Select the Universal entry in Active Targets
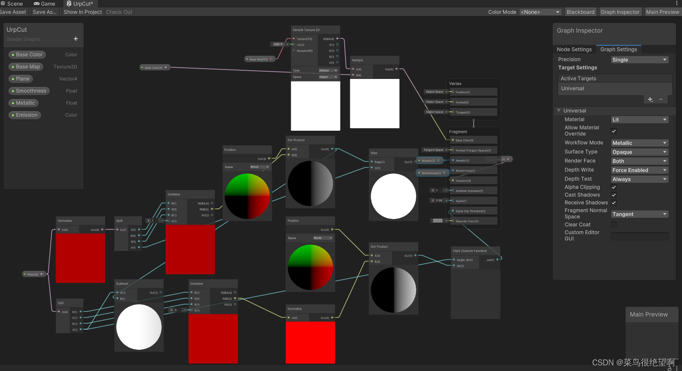This screenshot has width=682, height=371. (x=615, y=88)
